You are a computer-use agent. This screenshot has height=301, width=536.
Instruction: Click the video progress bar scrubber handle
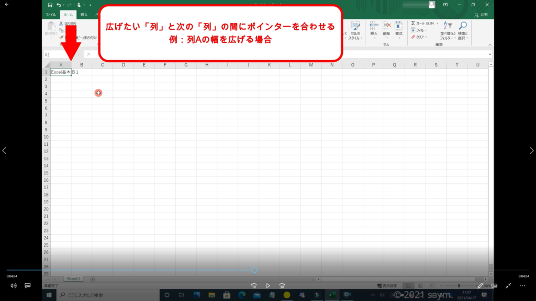tap(254, 270)
